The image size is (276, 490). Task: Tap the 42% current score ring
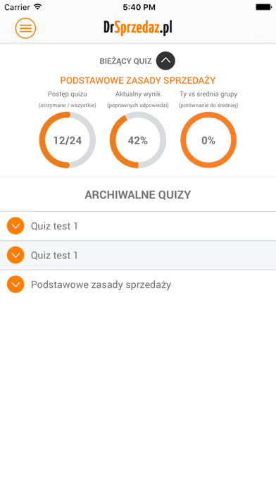tap(138, 140)
